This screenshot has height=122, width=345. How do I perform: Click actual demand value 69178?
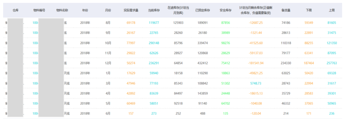click(131, 23)
